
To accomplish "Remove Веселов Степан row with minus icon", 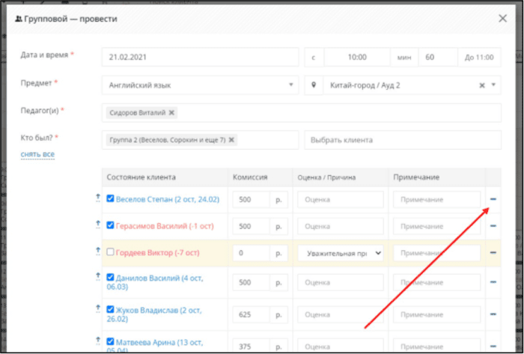I will (493, 199).
